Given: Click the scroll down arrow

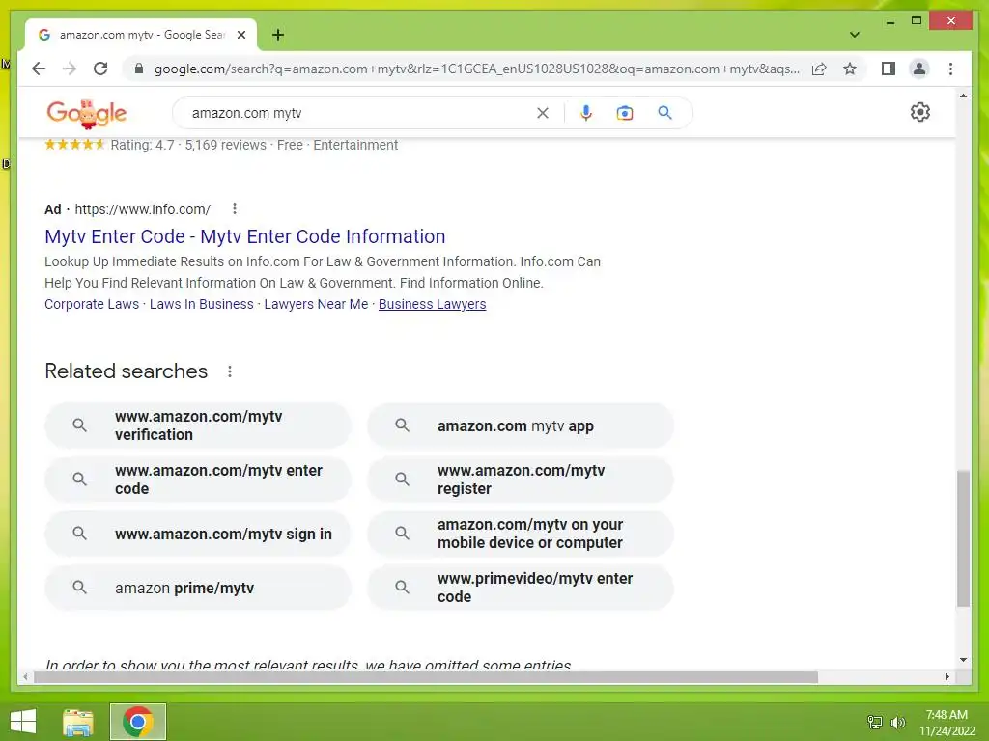Looking at the screenshot, I should pyautogui.click(x=963, y=660).
